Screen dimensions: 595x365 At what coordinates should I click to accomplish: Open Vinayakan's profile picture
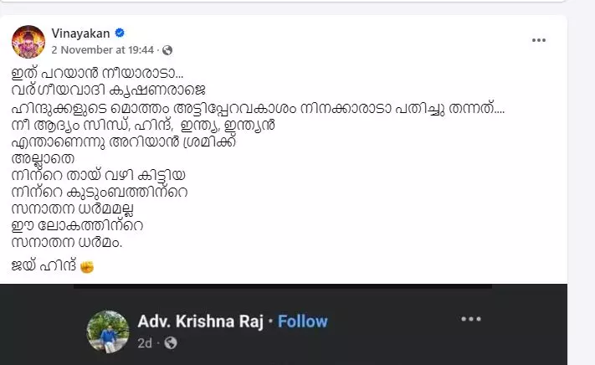[x=28, y=41]
